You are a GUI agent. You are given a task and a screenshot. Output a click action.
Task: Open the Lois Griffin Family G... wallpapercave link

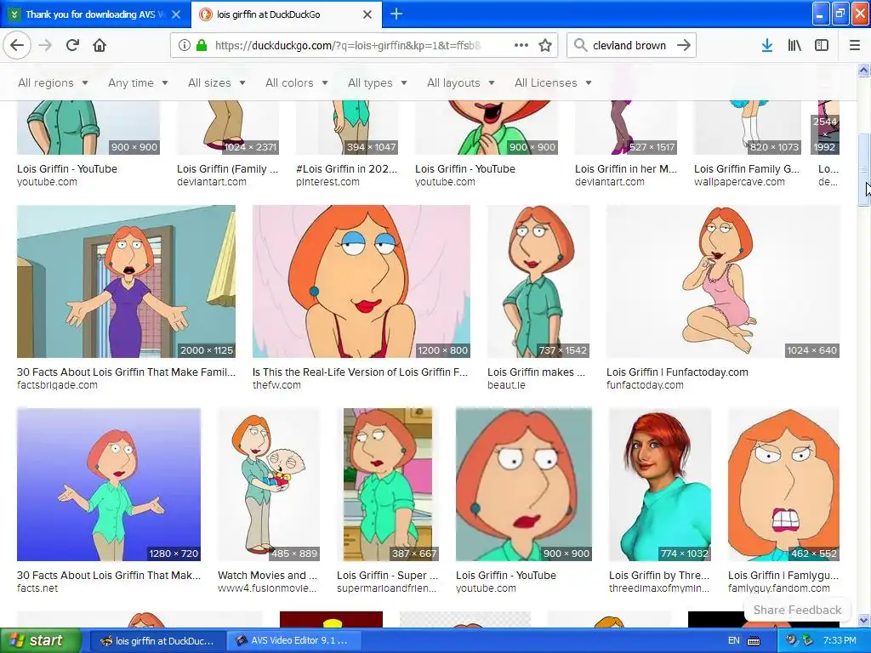click(x=747, y=169)
